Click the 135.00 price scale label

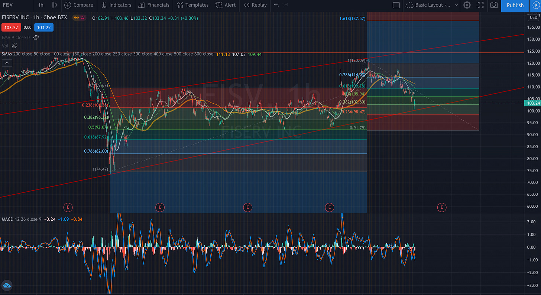(x=533, y=27)
